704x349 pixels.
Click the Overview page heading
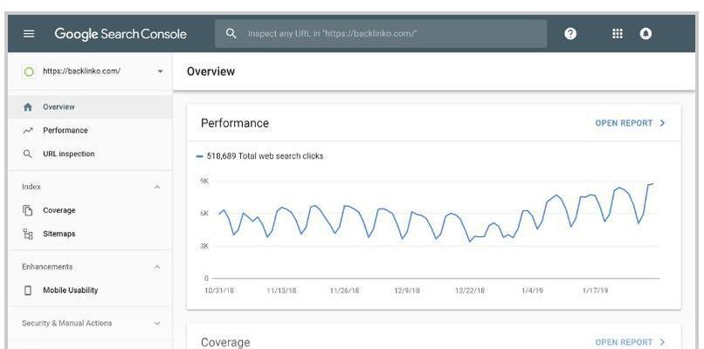(211, 72)
